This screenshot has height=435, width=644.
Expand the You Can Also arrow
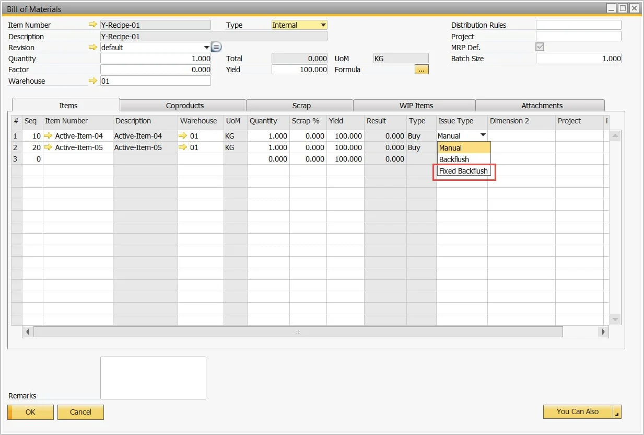click(x=617, y=412)
